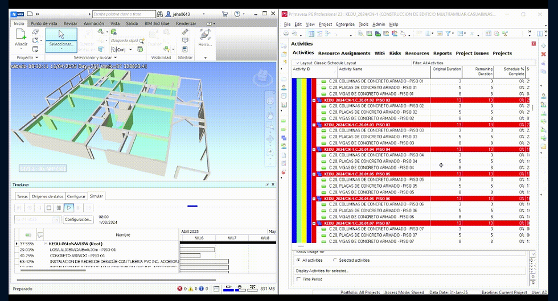The image size is (558, 301).
Task: Switch to the Animación ribbon tab
Action: click(x=94, y=23)
